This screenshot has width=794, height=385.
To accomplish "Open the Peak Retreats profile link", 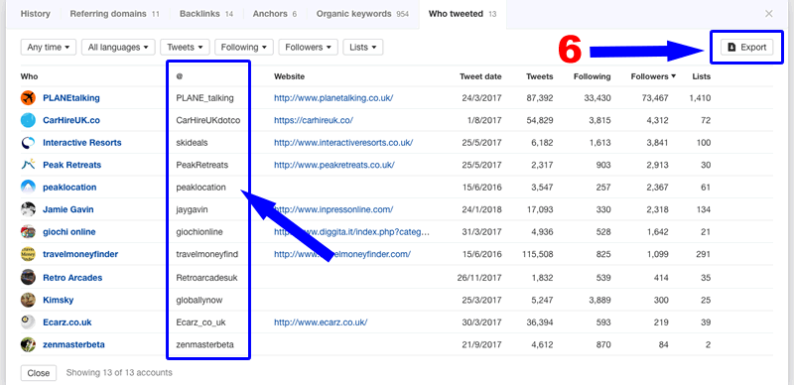I will tap(71, 165).
